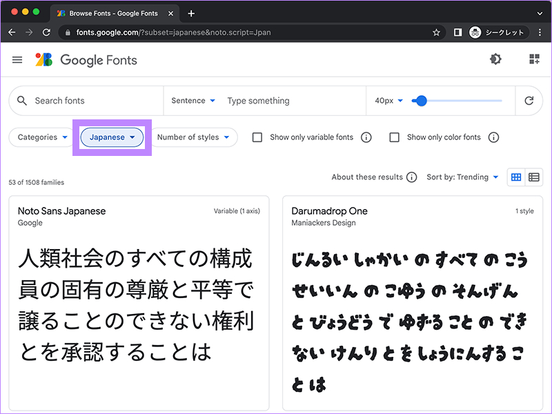Open Number of styles dropdown

(x=193, y=137)
